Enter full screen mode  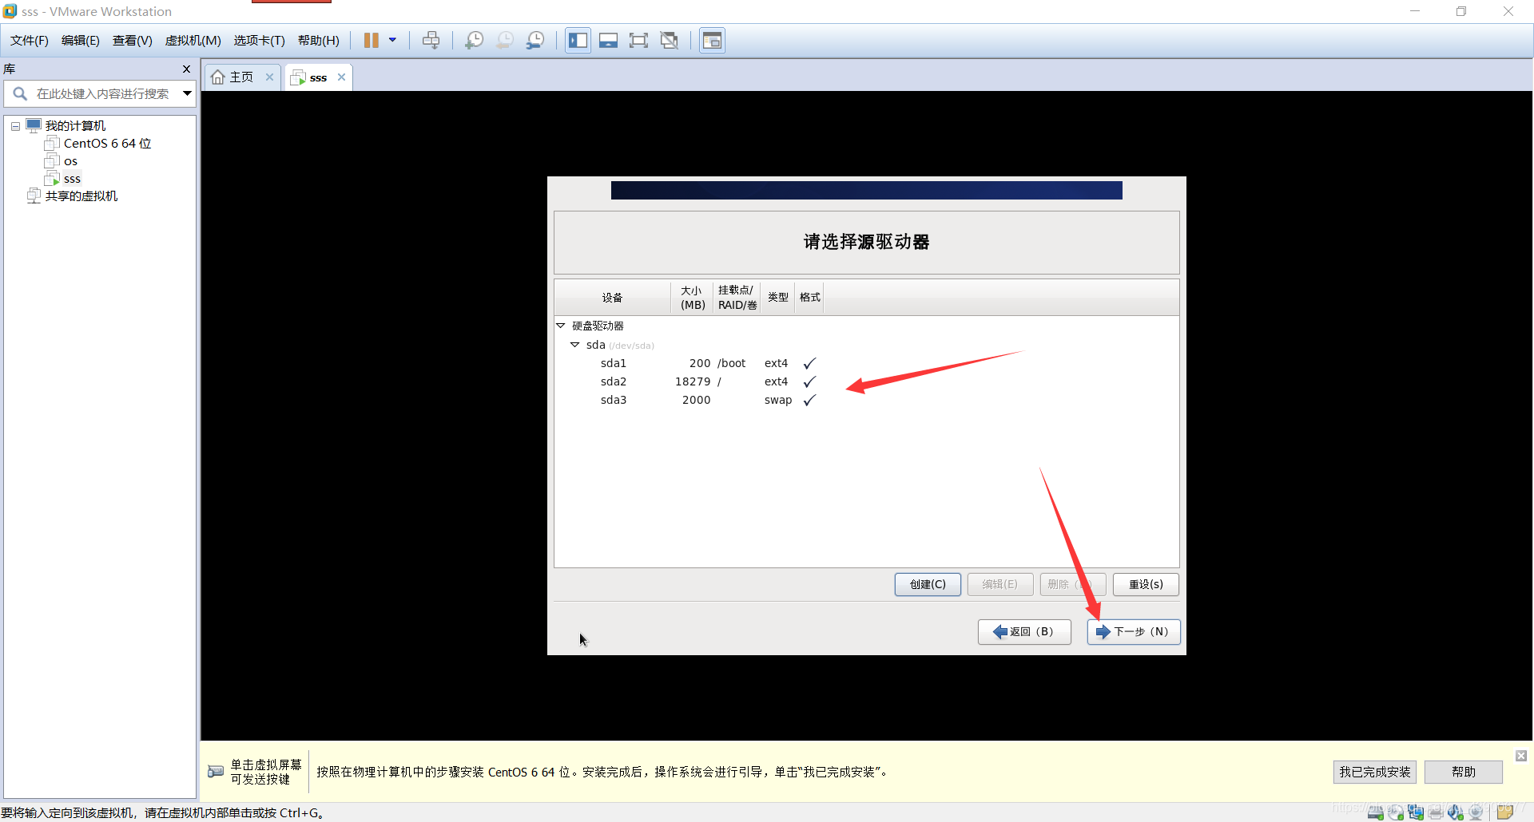tap(639, 41)
